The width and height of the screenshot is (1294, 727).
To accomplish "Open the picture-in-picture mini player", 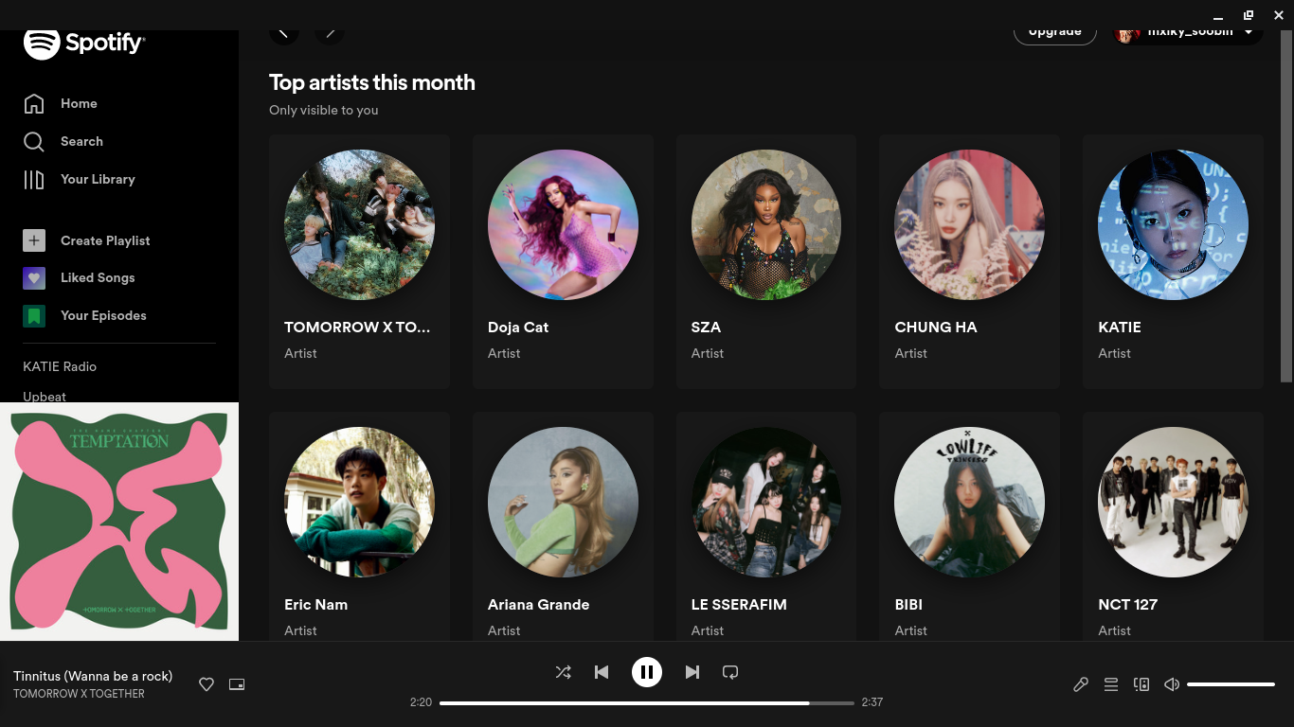I will coord(237,684).
